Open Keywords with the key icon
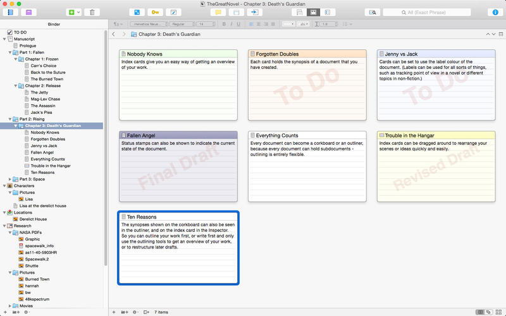 coord(155,12)
